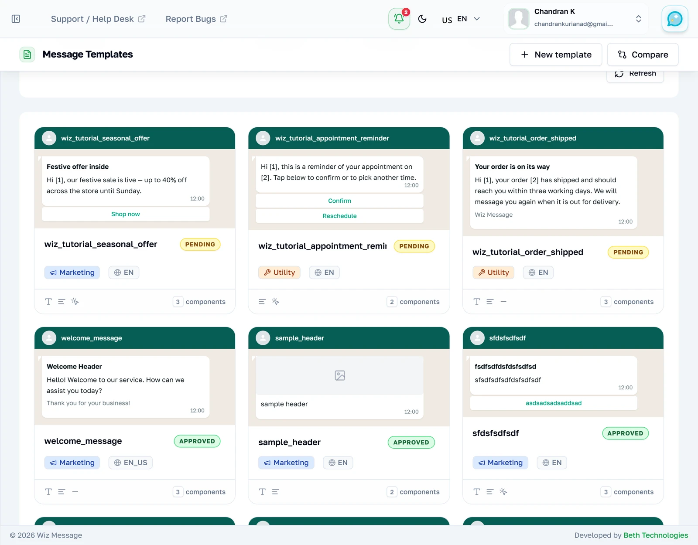The height and width of the screenshot is (545, 698).
Task: Click the sfdsfsdfsdf header avatar
Action: tap(477, 338)
